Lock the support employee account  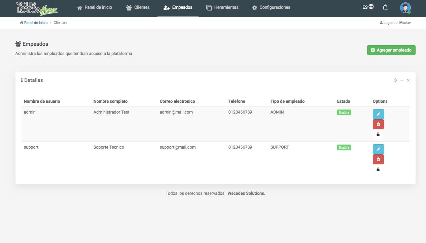pos(378,170)
